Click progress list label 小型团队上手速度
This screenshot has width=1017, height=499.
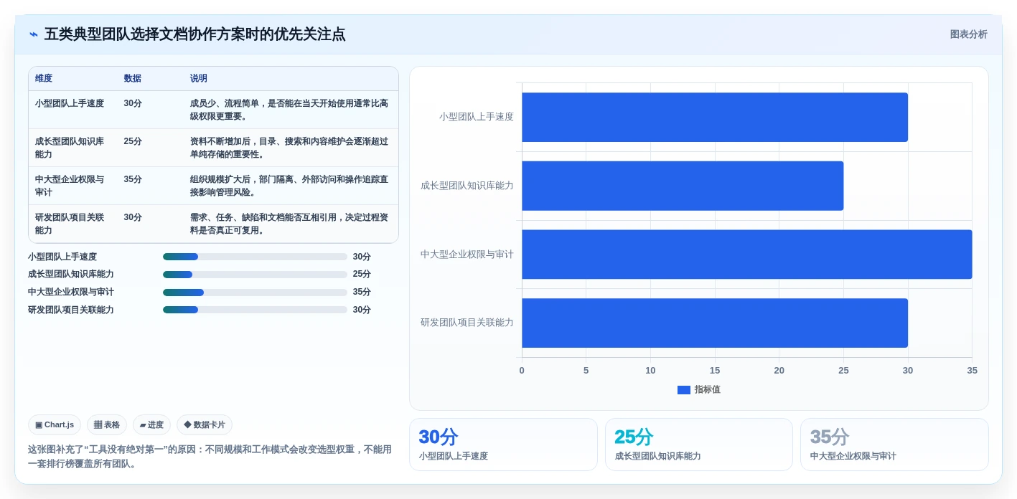[62, 257]
